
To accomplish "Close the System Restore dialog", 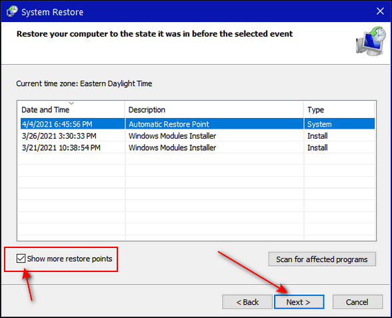I will (x=380, y=11).
